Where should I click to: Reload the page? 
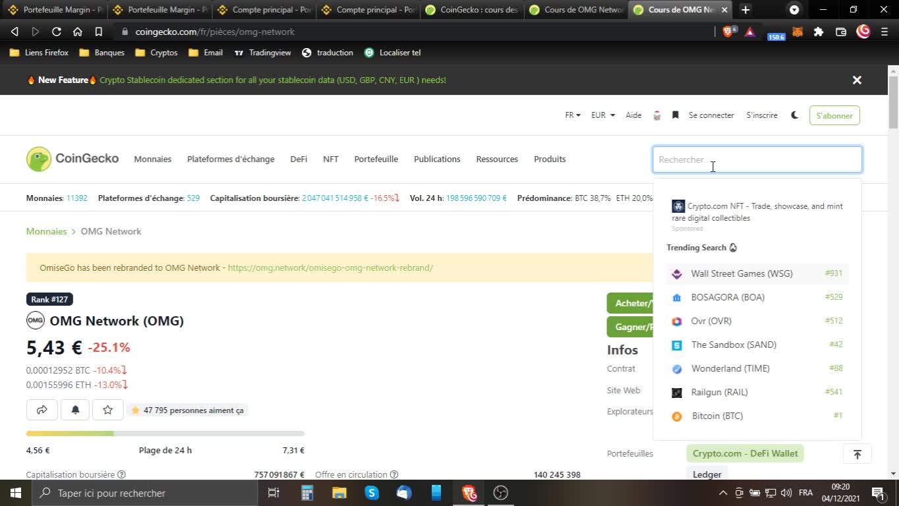pos(56,32)
